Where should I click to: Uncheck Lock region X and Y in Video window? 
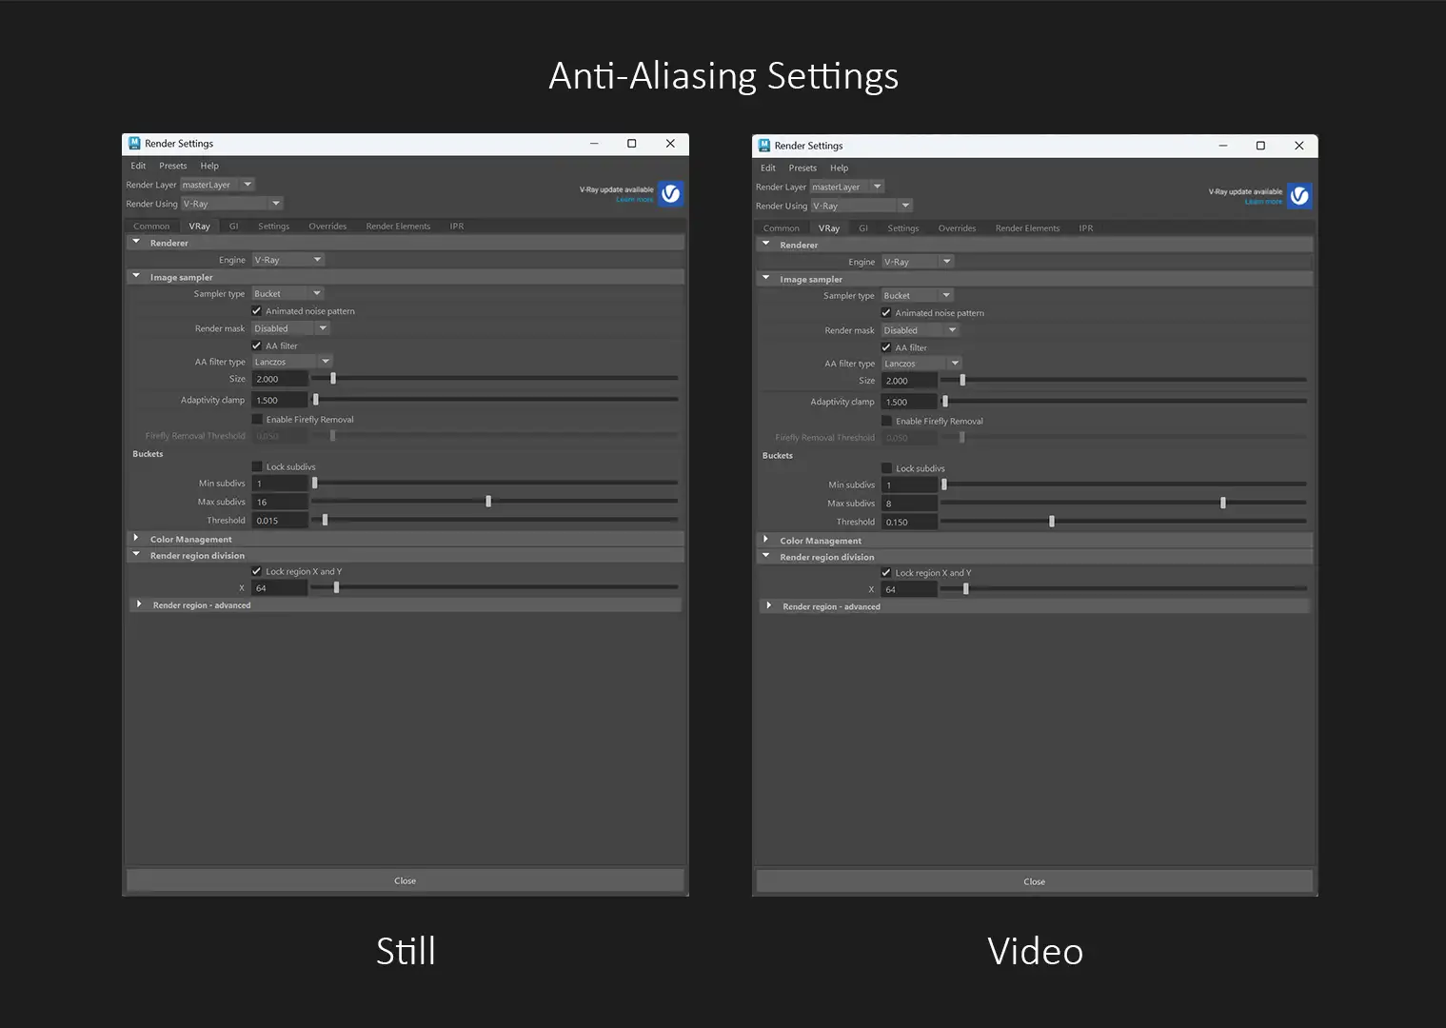click(x=886, y=573)
